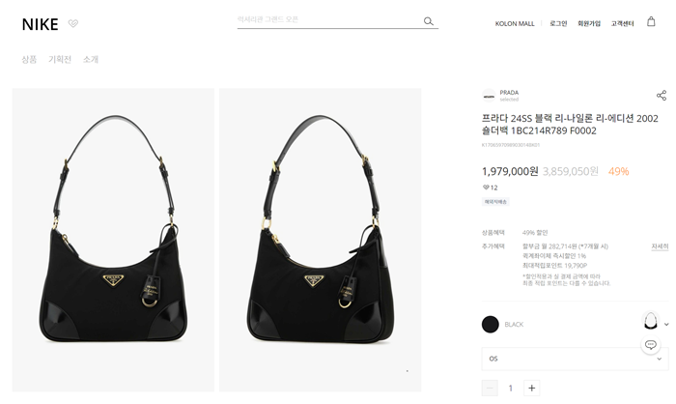Open the 기획전 menu tab

tap(60, 60)
